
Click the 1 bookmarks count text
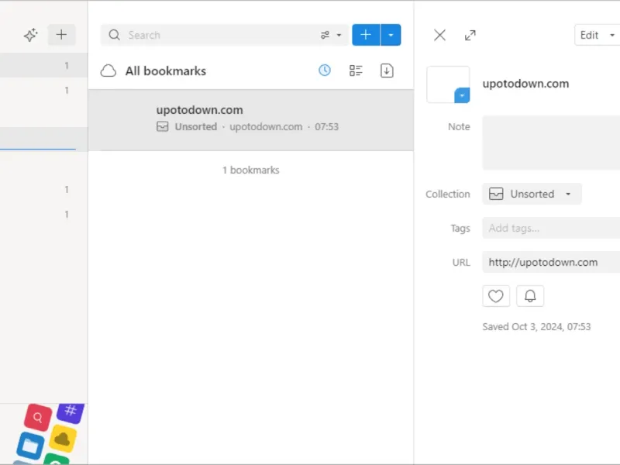point(250,170)
